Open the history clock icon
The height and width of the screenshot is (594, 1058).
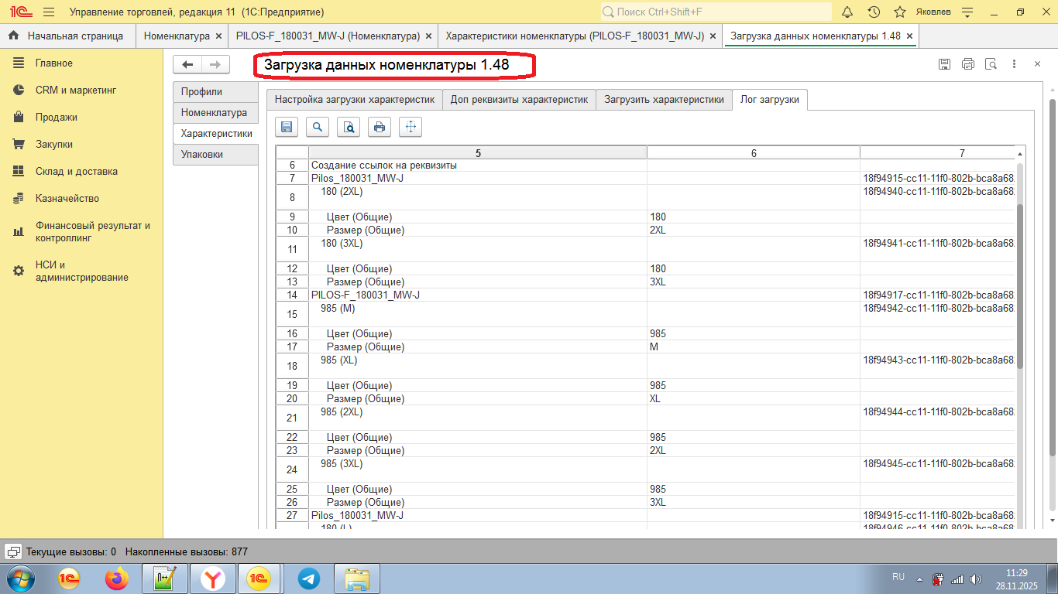[x=874, y=12]
